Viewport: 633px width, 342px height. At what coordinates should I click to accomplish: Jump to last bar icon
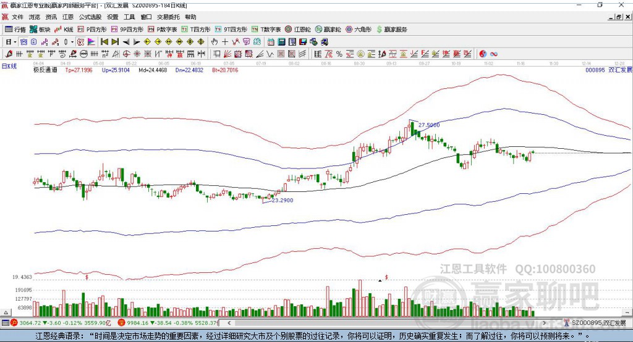115,42
